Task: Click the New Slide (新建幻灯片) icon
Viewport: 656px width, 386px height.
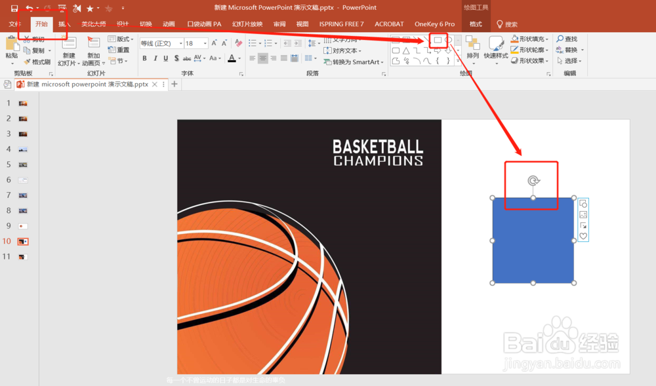Action: point(69,43)
